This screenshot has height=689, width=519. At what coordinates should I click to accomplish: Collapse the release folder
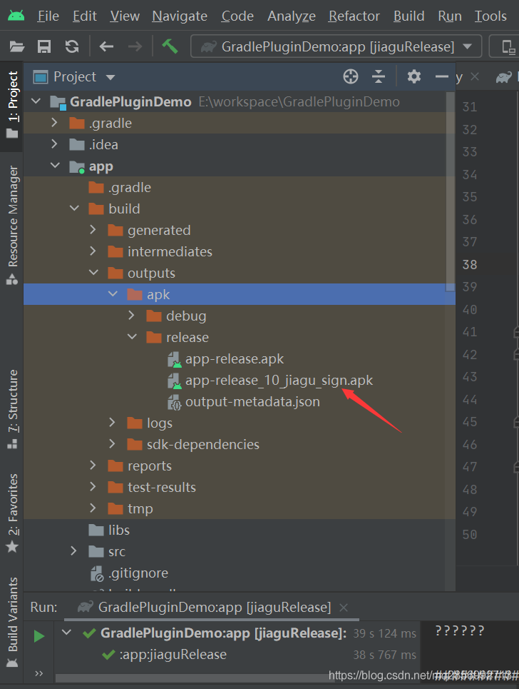point(132,337)
